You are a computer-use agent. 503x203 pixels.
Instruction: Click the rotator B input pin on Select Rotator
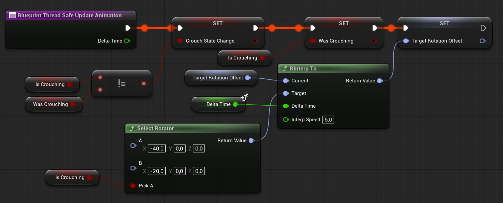pyautogui.click(x=133, y=168)
